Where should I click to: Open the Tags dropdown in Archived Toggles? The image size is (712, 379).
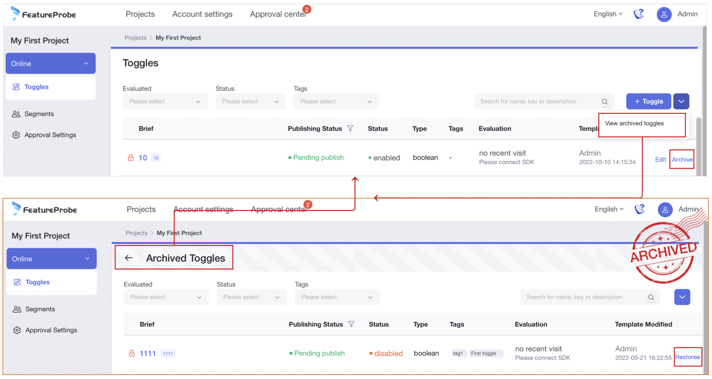(x=337, y=297)
